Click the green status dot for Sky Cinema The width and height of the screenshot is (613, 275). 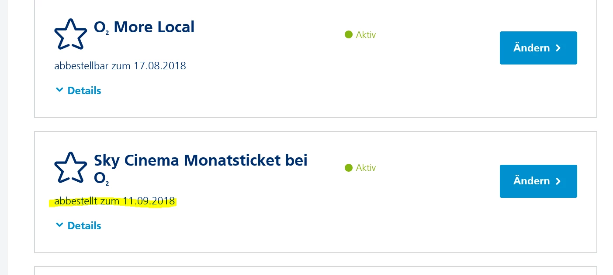[348, 168]
